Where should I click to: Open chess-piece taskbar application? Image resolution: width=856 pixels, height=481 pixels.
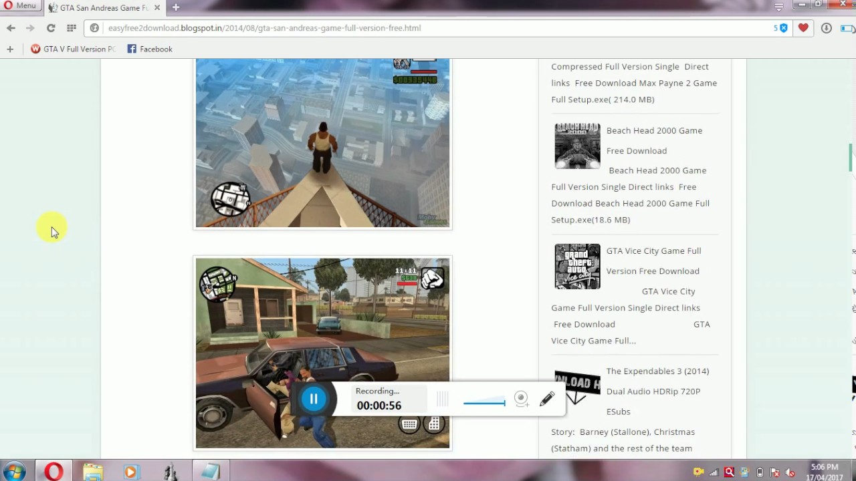(171, 472)
